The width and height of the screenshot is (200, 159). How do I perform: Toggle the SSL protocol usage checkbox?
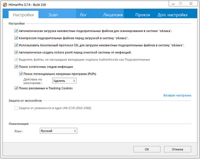click(x=16, y=45)
